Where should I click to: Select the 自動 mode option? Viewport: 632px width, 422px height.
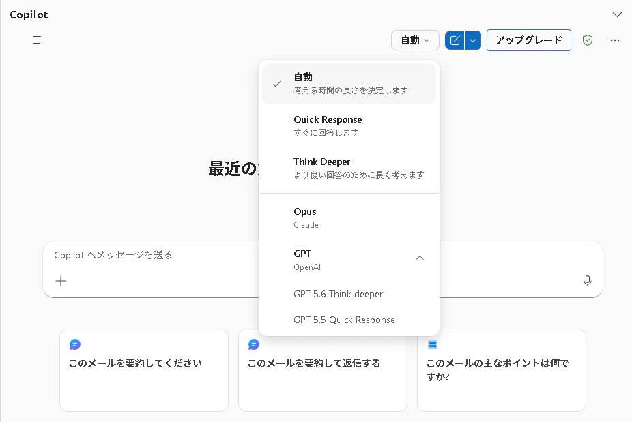pyautogui.click(x=349, y=84)
